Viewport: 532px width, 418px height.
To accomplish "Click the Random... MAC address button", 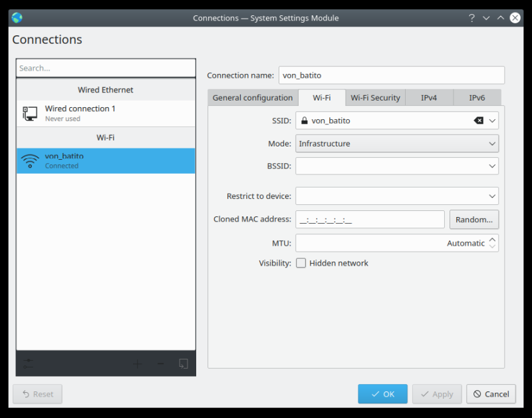I will [473, 219].
